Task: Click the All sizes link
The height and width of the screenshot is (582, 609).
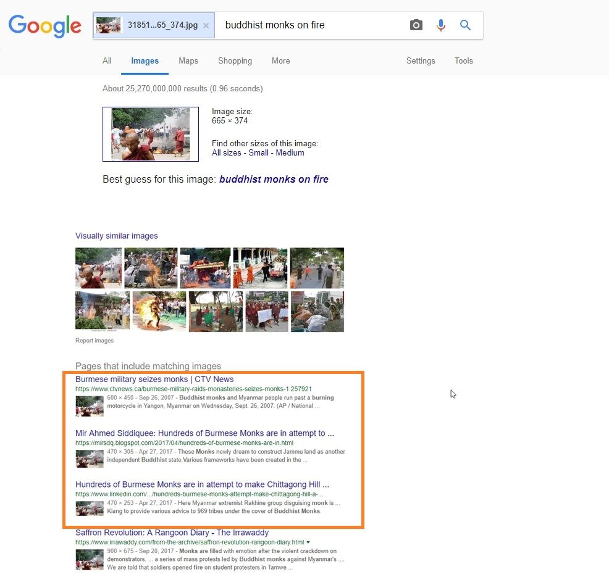Action: point(227,153)
